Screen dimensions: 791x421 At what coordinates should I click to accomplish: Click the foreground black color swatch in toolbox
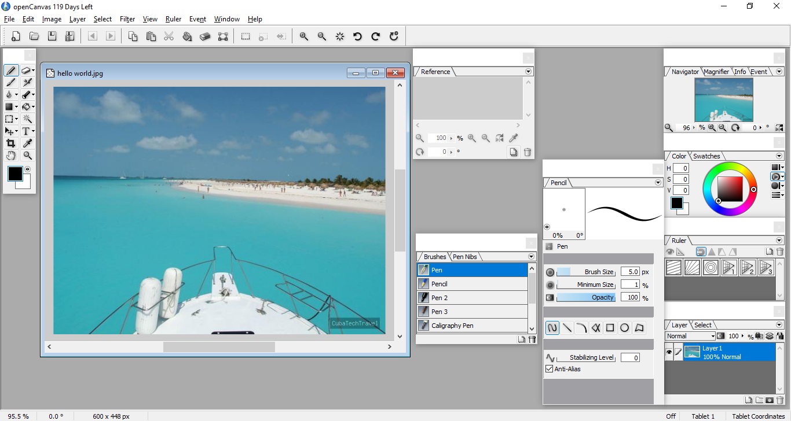pyautogui.click(x=14, y=173)
